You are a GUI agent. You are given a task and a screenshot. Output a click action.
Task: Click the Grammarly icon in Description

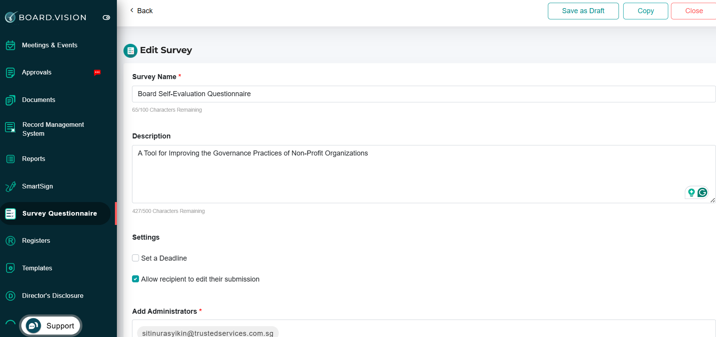click(702, 192)
